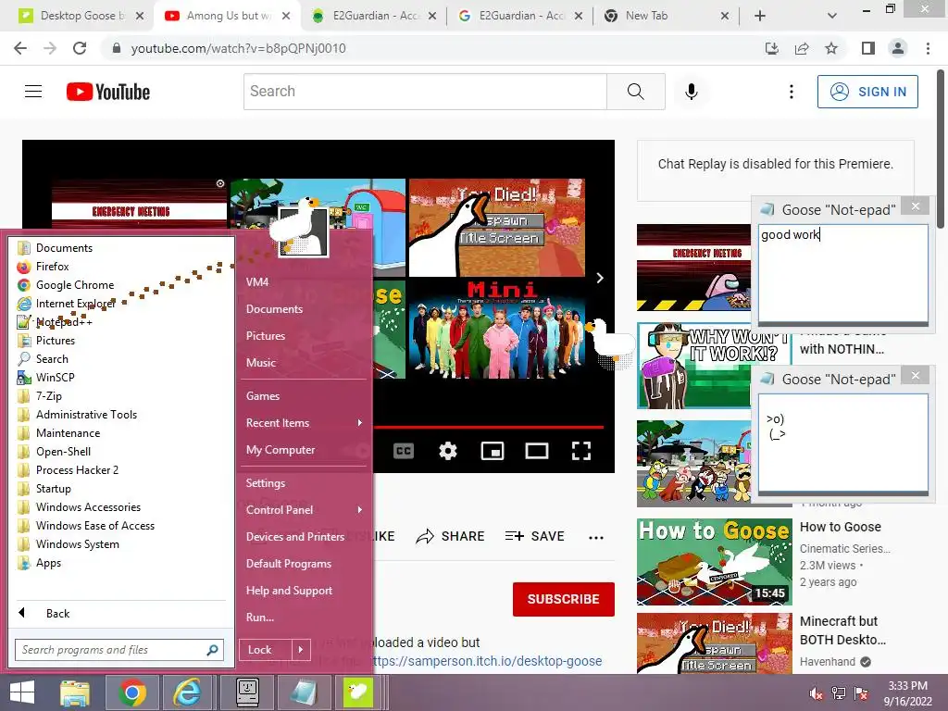Activate voice search microphone icon
The height and width of the screenshot is (711, 948).
pyautogui.click(x=691, y=92)
